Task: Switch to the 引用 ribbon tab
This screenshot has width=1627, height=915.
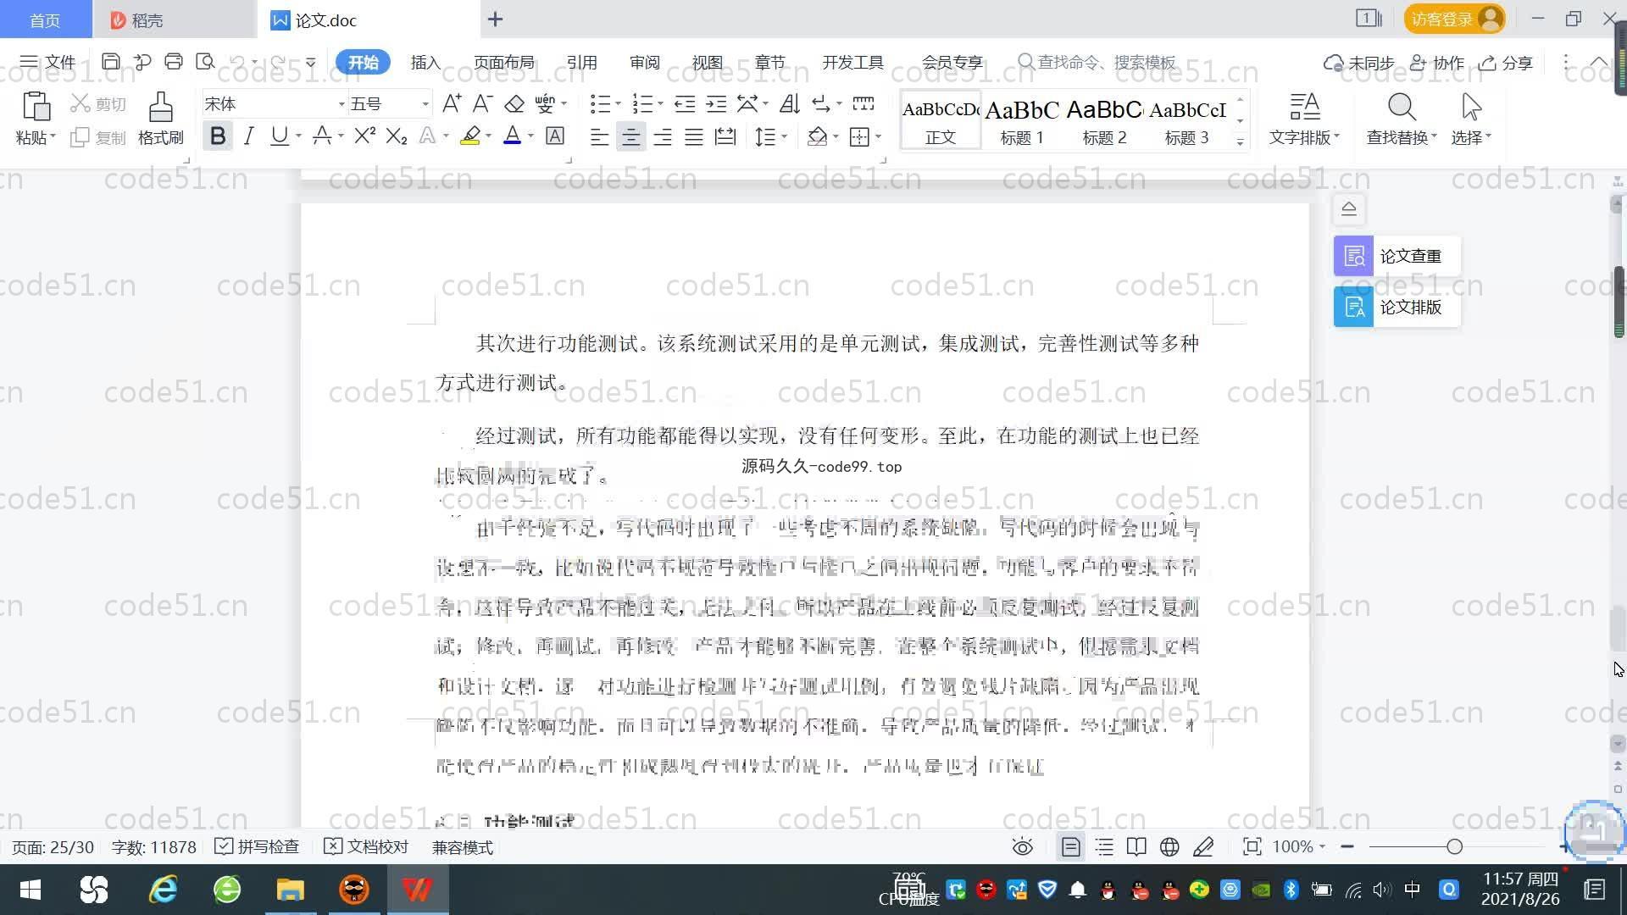Action: coord(581,63)
